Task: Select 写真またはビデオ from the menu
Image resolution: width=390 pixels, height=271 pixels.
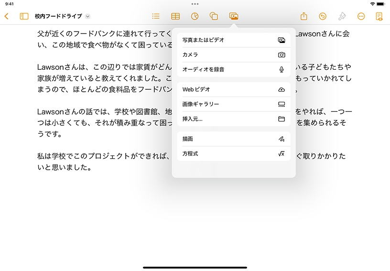Action: click(x=233, y=40)
